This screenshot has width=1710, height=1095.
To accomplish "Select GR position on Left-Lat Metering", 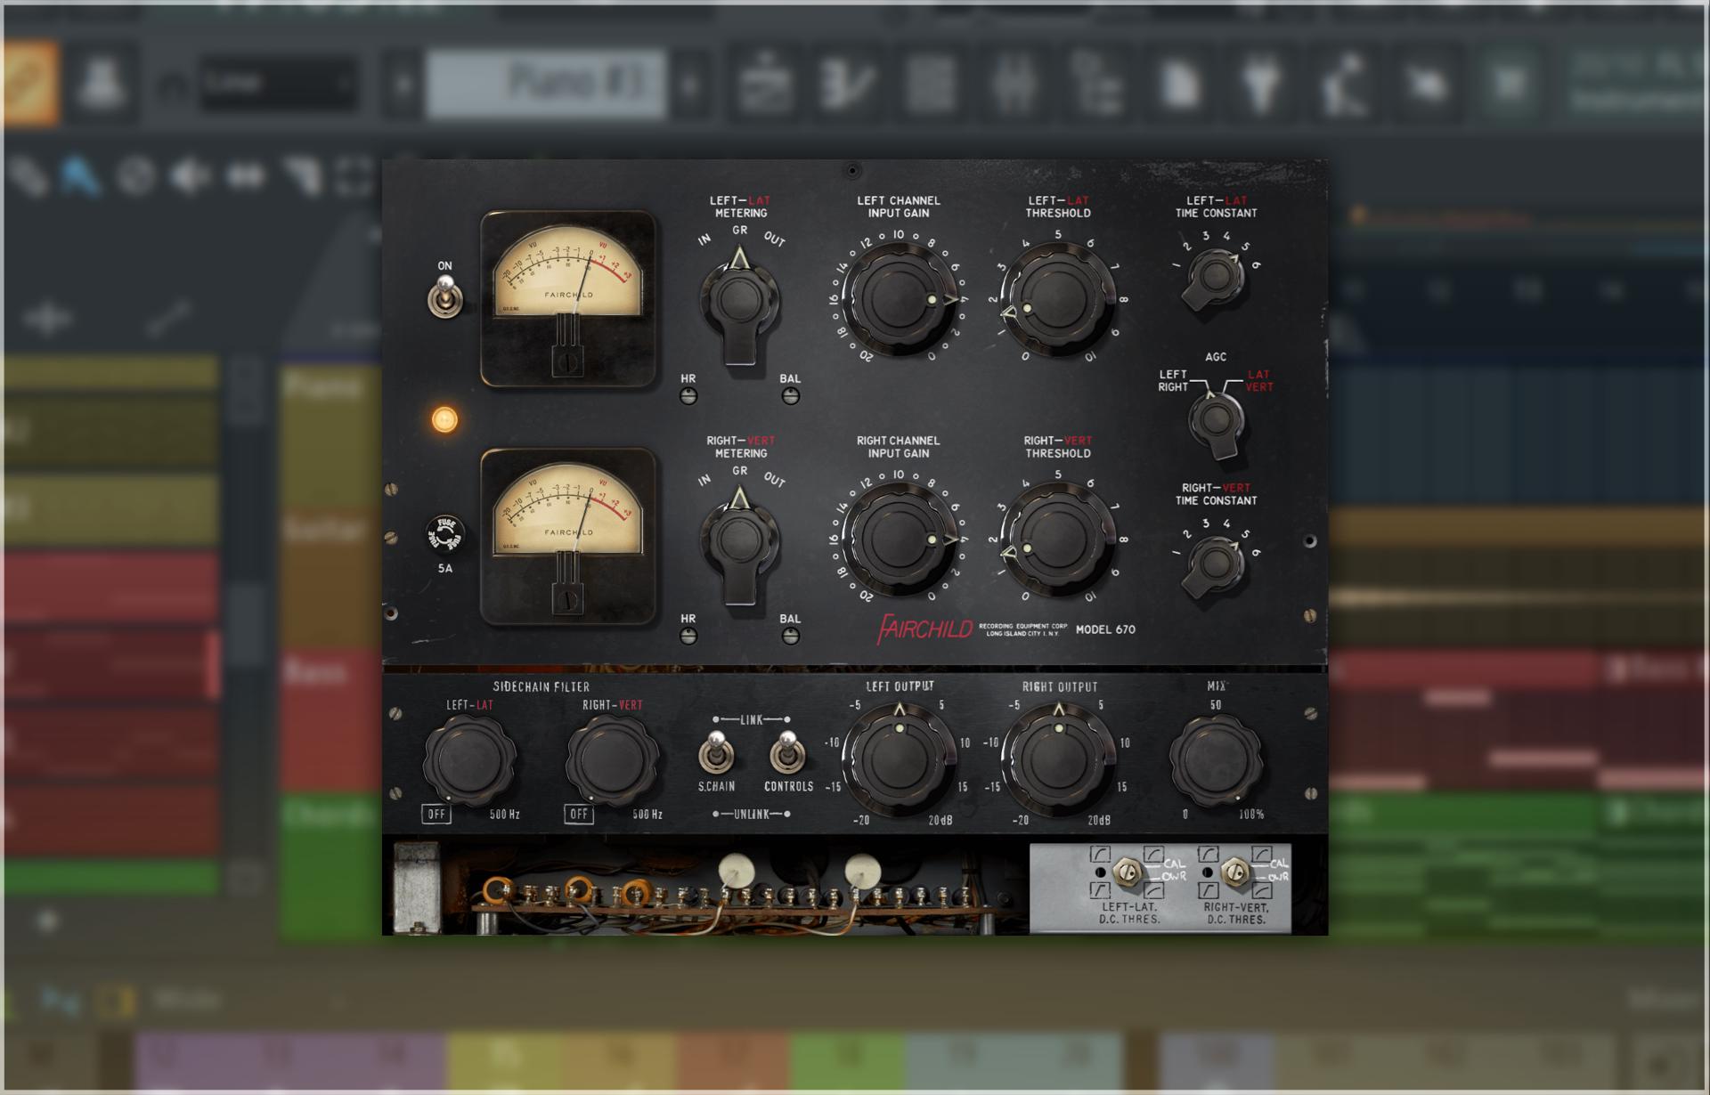I will (739, 230).
